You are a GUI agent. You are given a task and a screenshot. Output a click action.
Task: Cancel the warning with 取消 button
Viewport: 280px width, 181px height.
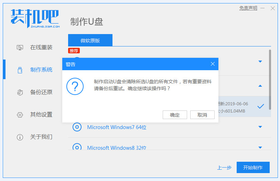click(202, 115)
